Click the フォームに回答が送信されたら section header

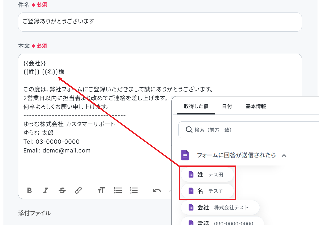click(x=236, y=155)
